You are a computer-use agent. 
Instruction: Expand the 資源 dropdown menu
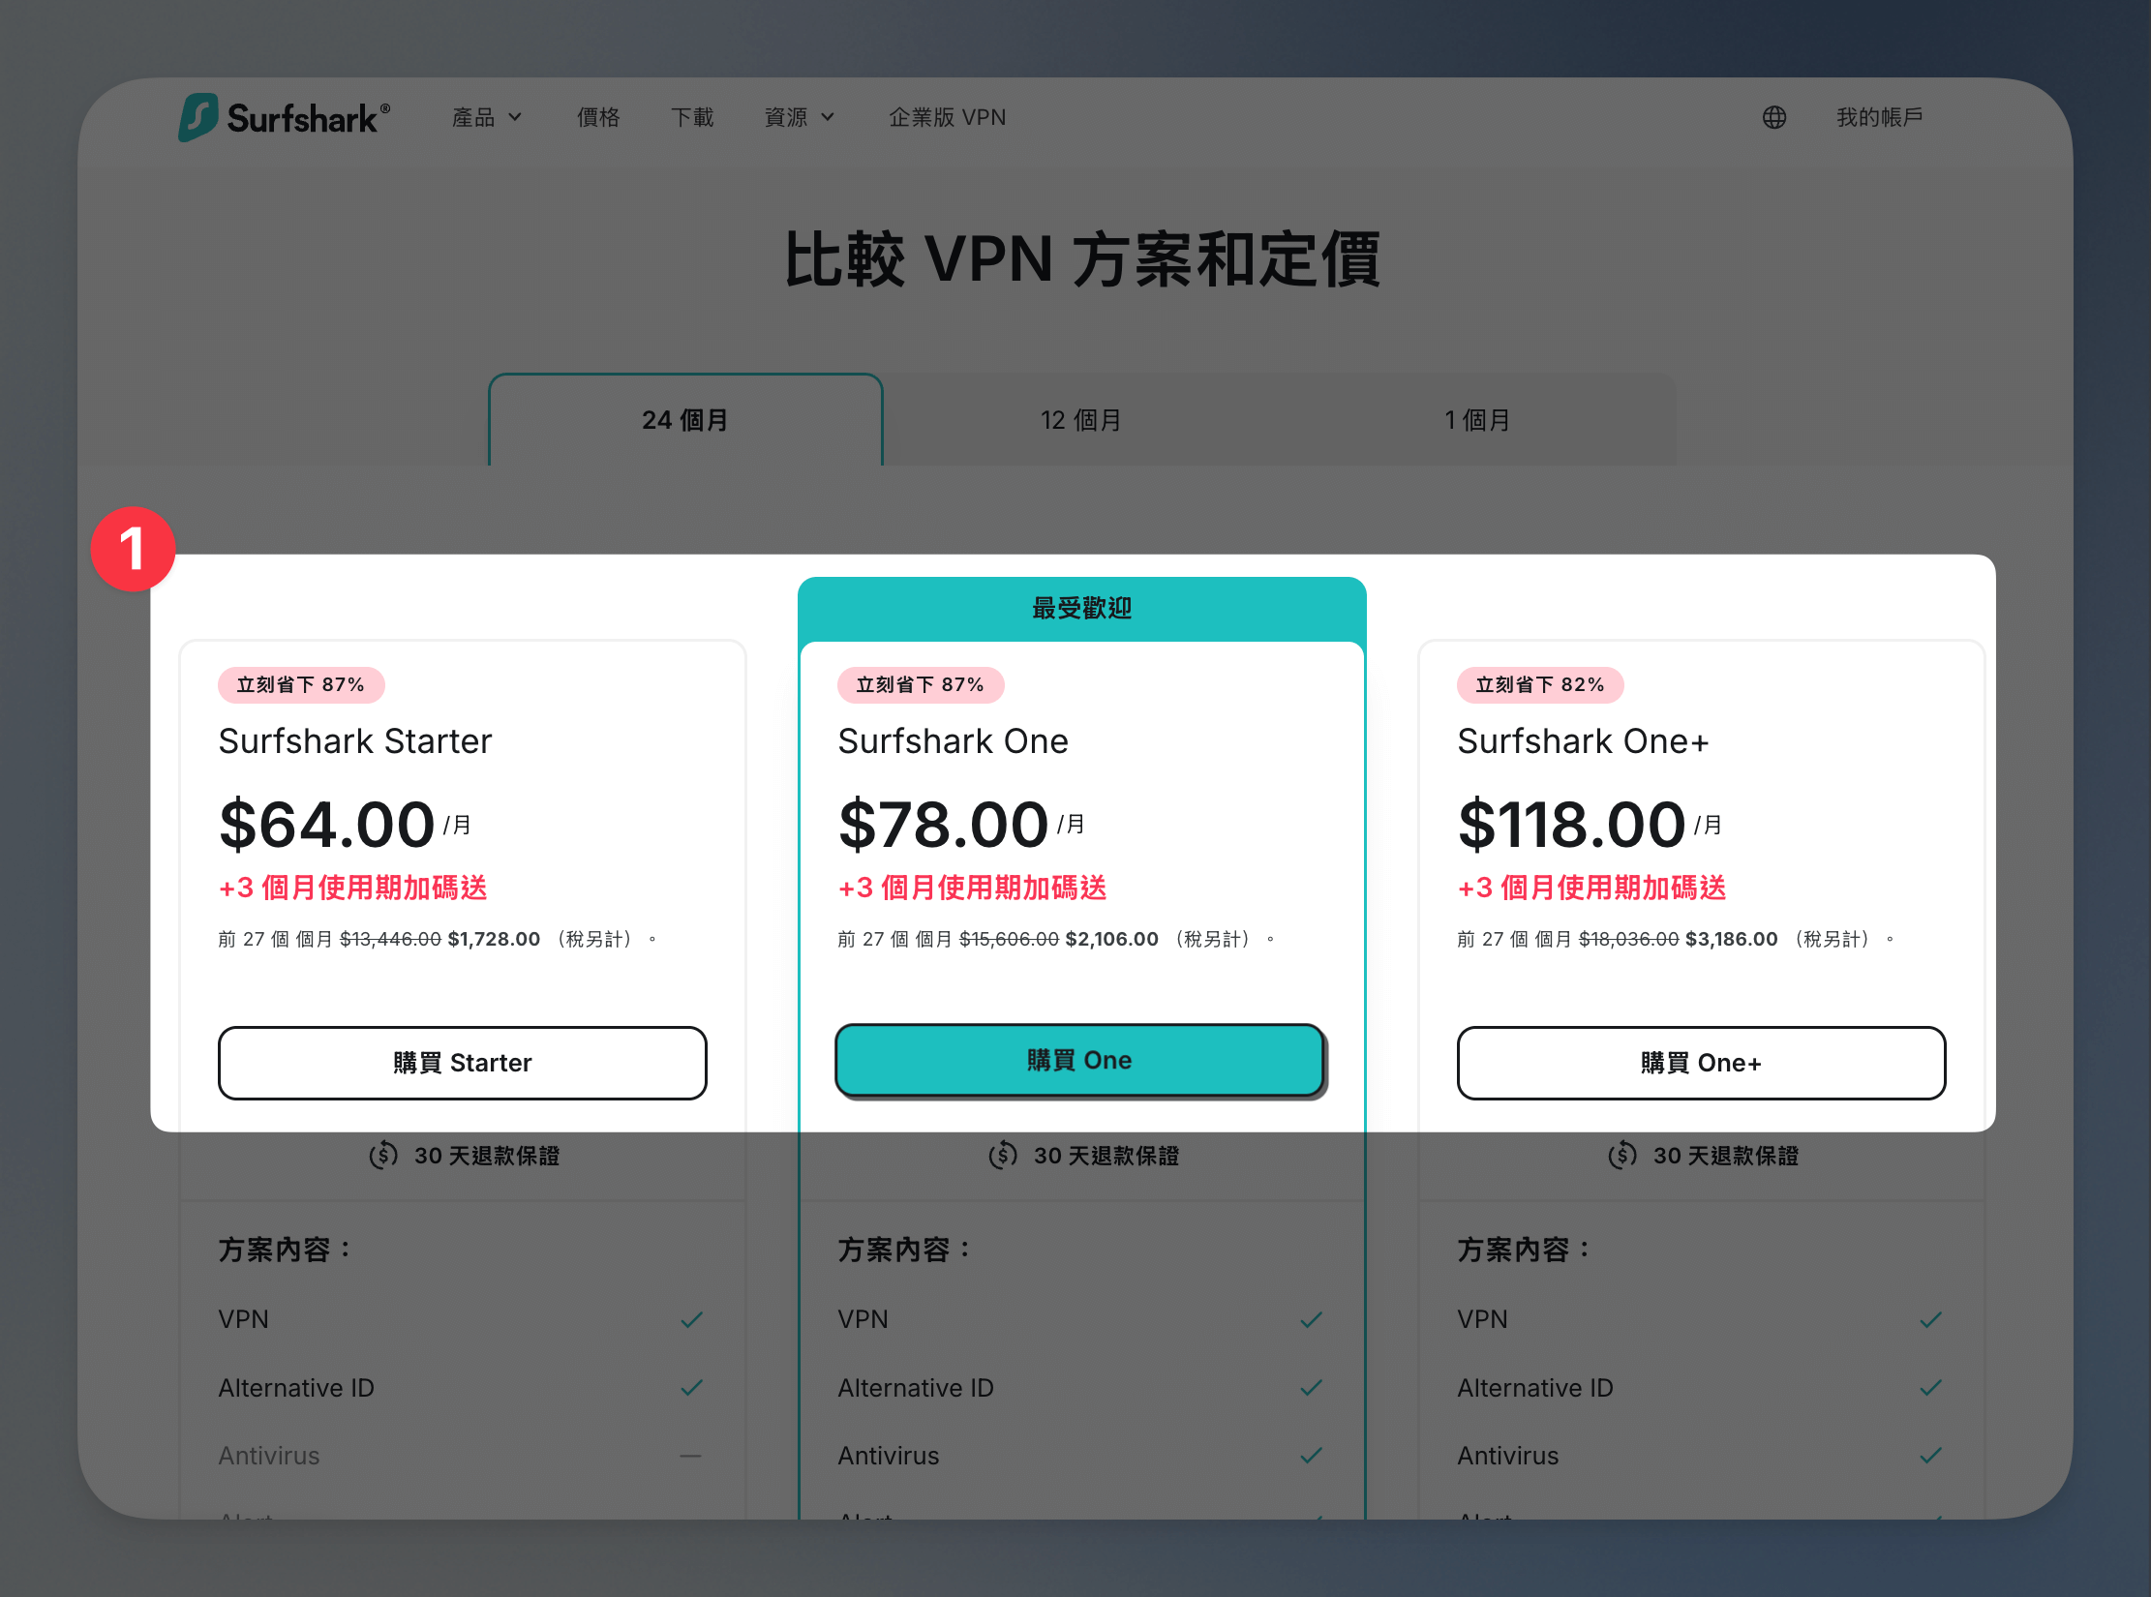pos(800,118)
